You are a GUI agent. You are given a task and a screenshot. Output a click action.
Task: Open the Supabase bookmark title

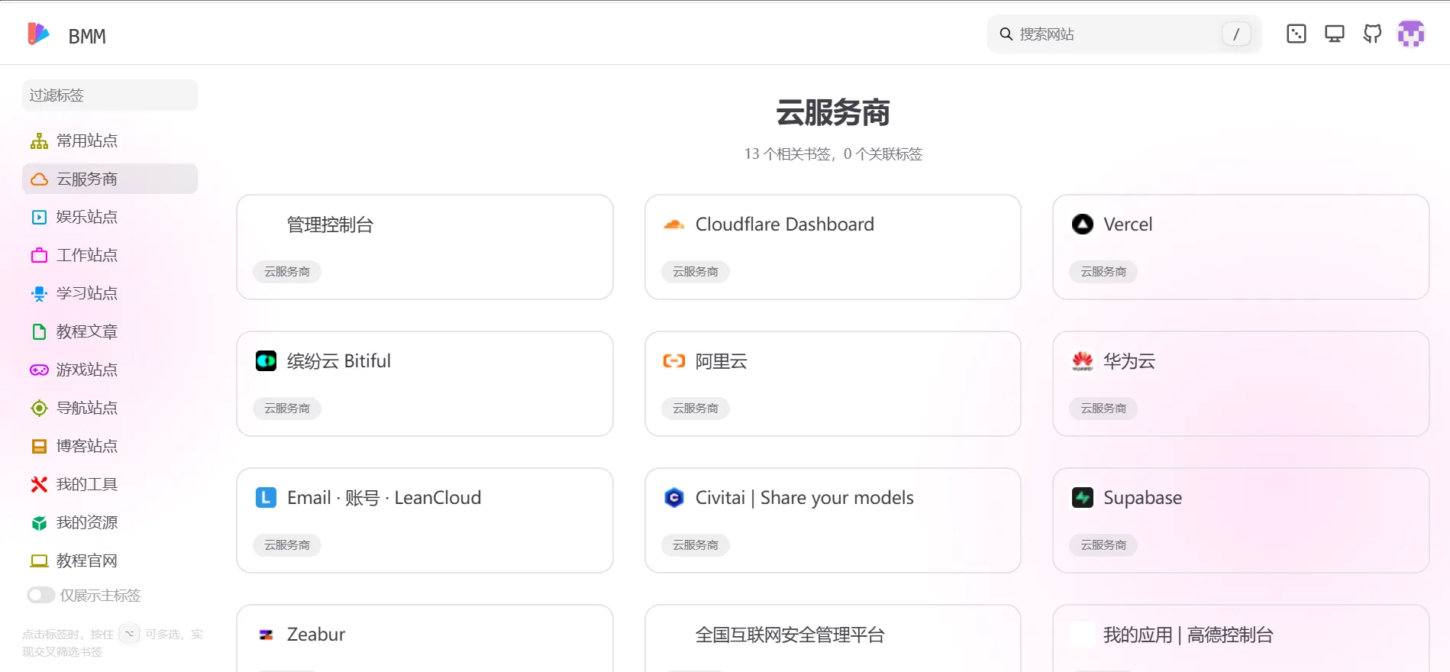[x=1142, y=498]
